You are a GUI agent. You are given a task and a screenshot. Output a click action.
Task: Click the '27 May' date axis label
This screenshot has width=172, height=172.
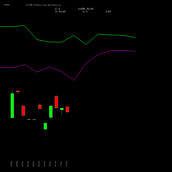pyautogui.click(x=11, y=164)
